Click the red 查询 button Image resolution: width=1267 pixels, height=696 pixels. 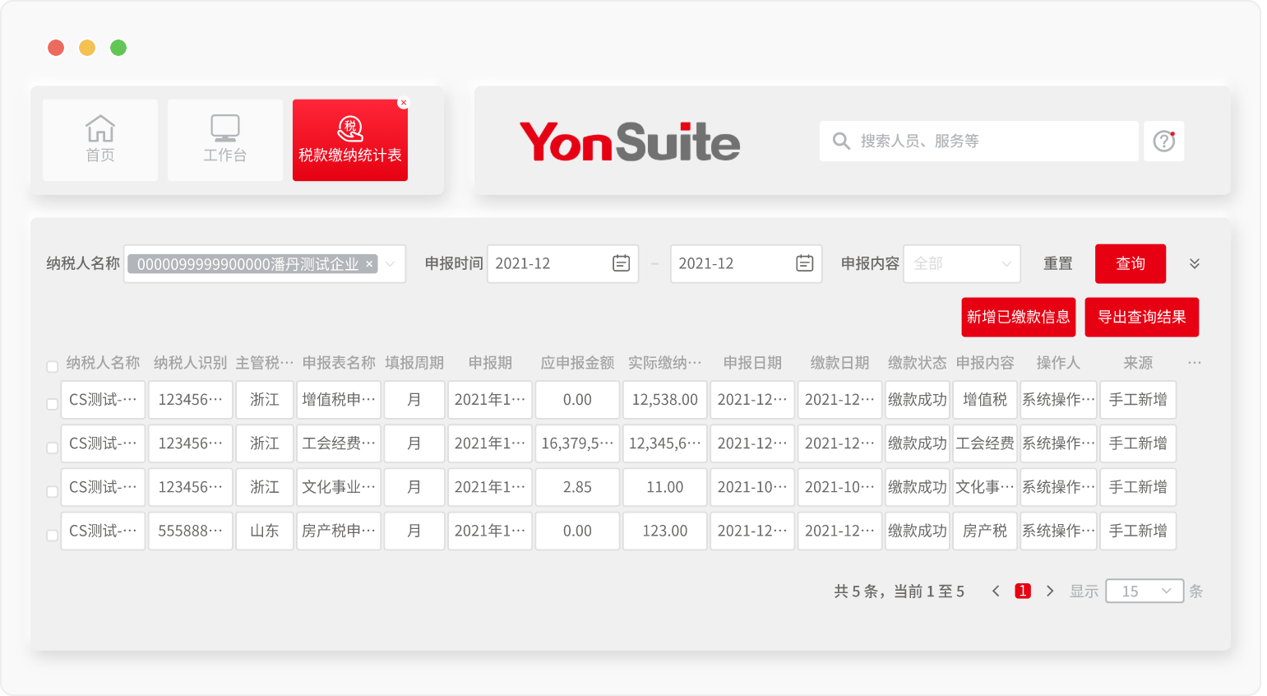pyautogui.click(x=1130, y=263)
